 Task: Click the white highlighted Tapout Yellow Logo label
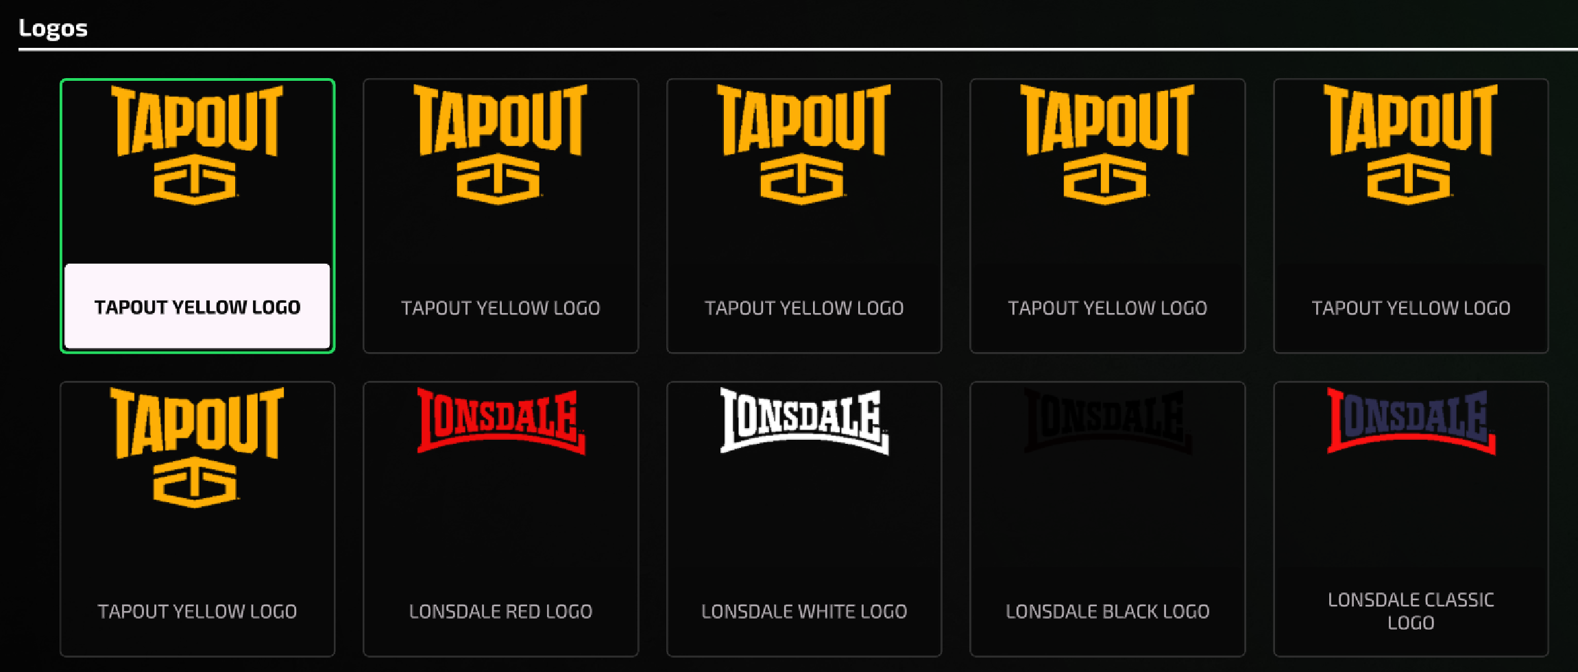197,307
